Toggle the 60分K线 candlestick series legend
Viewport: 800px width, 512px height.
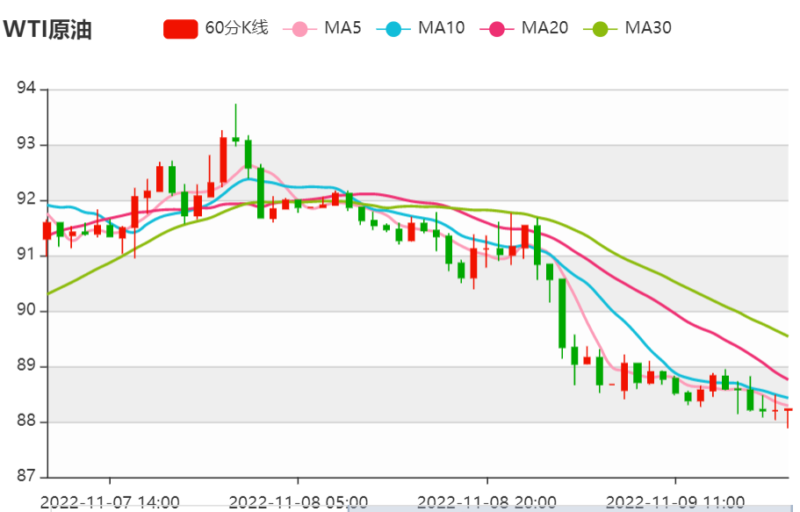coord(215,28)
